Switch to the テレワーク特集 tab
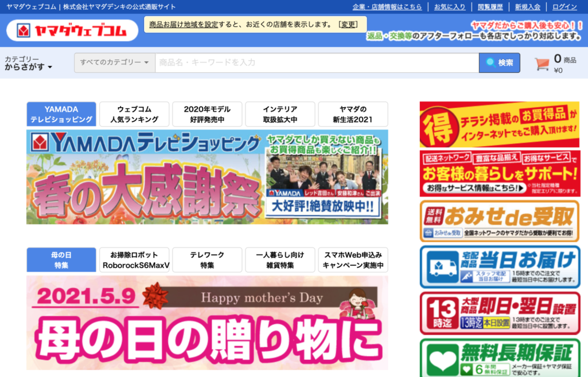This screenshot has height=377, width=588. [207, 260]
